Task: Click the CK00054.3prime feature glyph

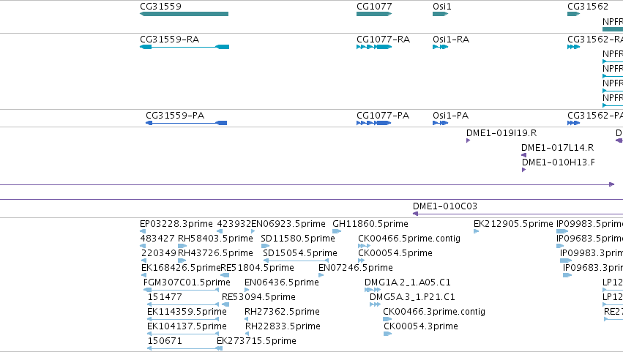Action: 388,334
